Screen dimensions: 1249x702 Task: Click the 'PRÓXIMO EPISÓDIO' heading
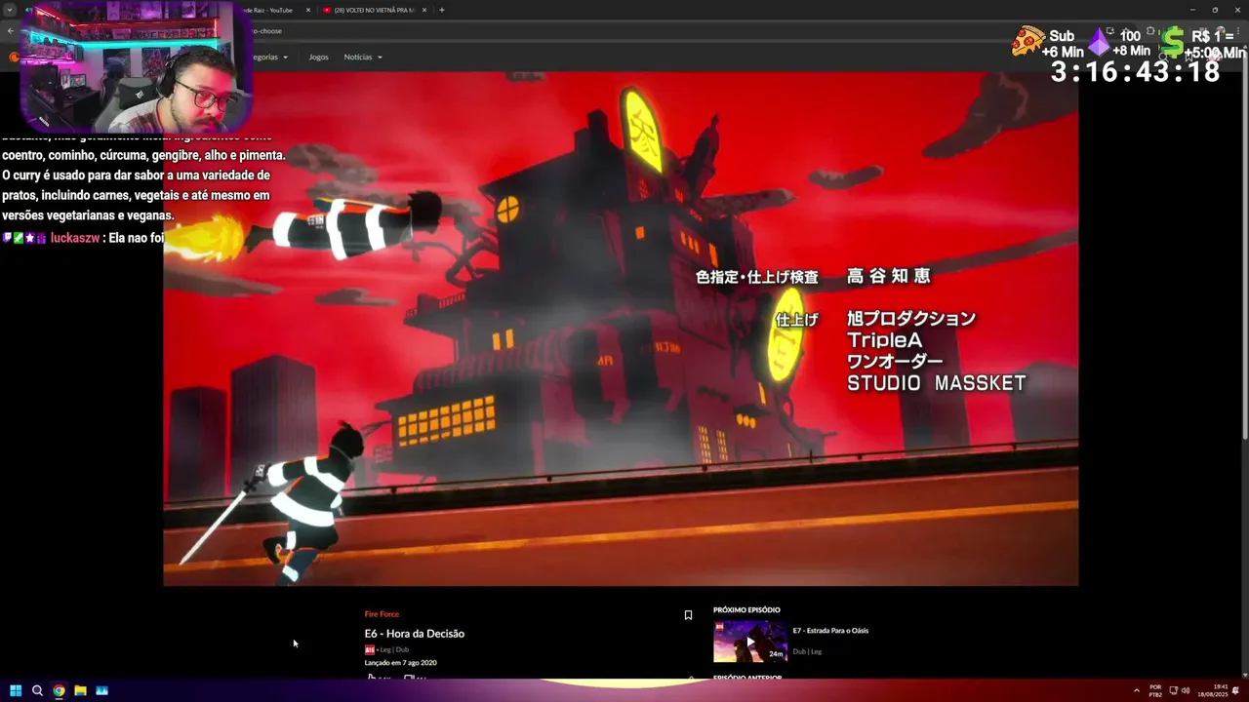point(746,610)
